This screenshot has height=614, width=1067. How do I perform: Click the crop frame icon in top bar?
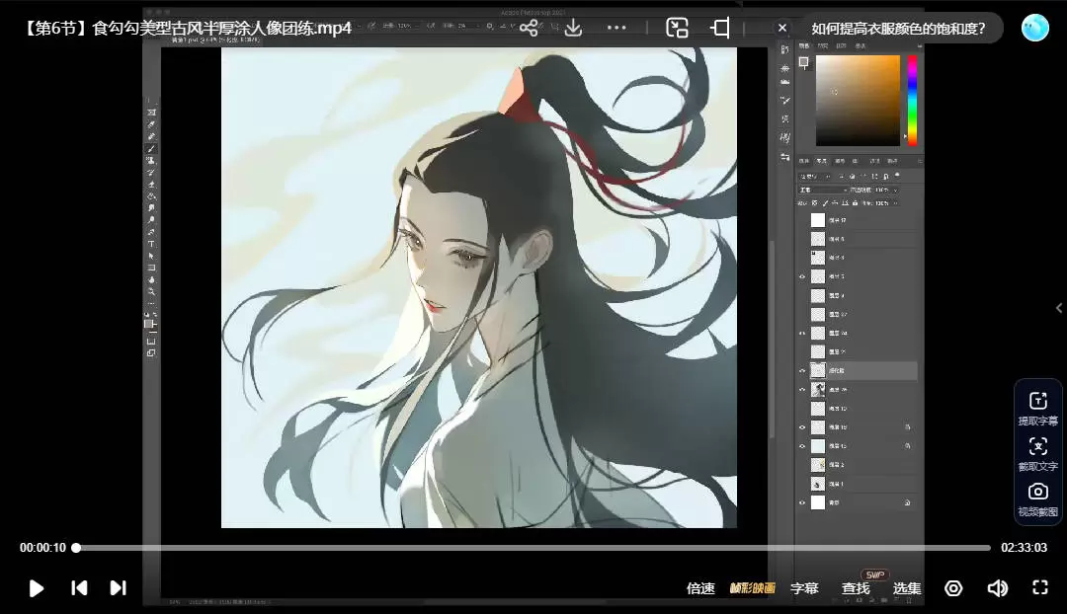point(721,28)
